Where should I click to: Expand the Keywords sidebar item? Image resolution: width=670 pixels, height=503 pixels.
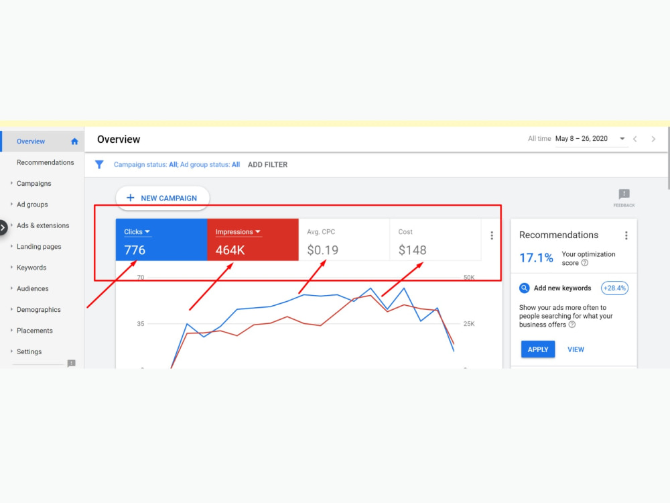tap(11, 267)
